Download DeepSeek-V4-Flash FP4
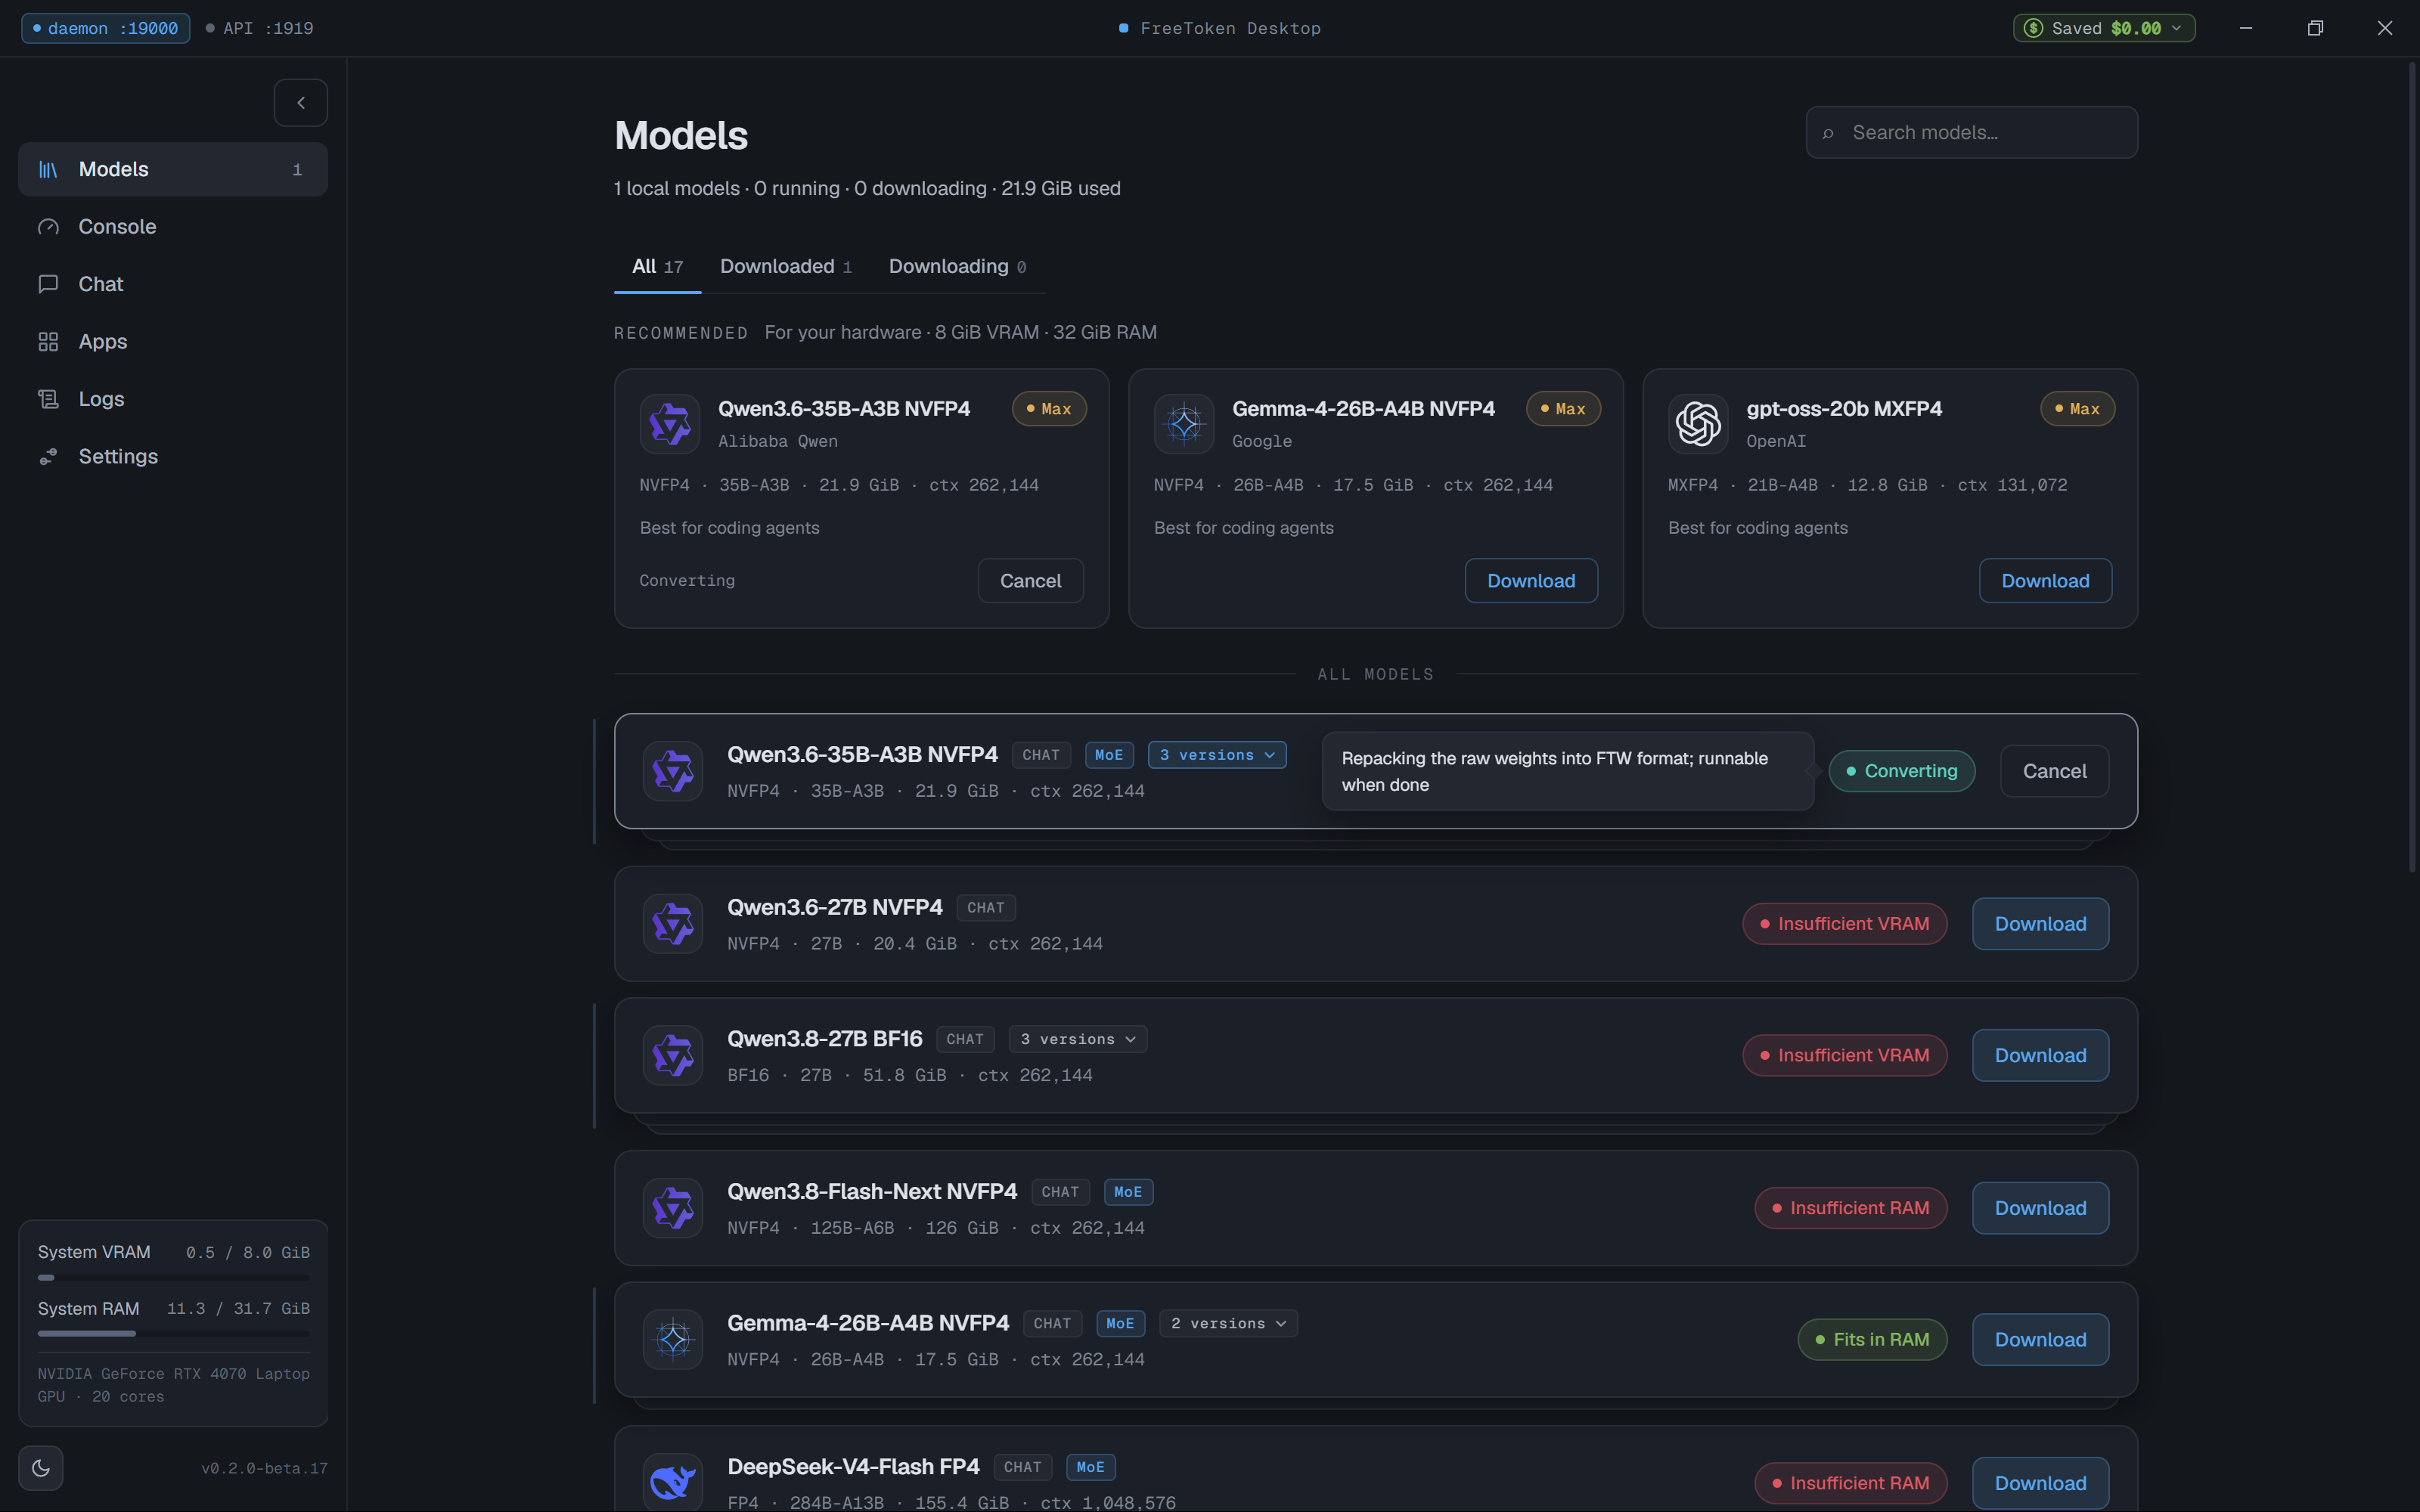The height and width of the screenshot is (1512, 2420). click(x=2040, y=1483)
